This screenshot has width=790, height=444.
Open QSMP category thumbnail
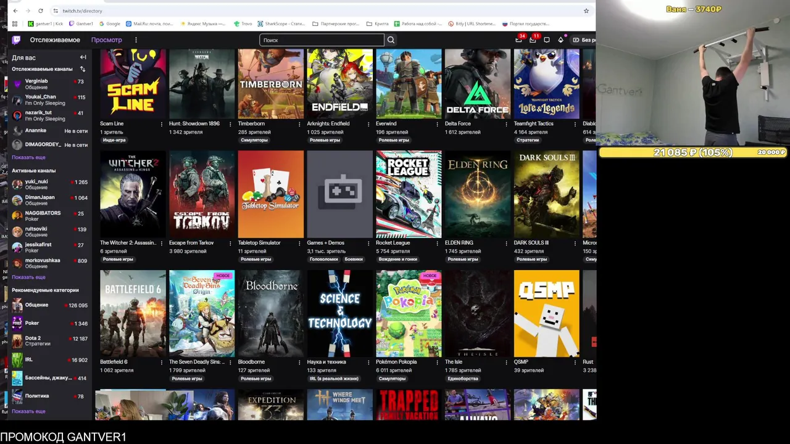[x=547, y=313]
